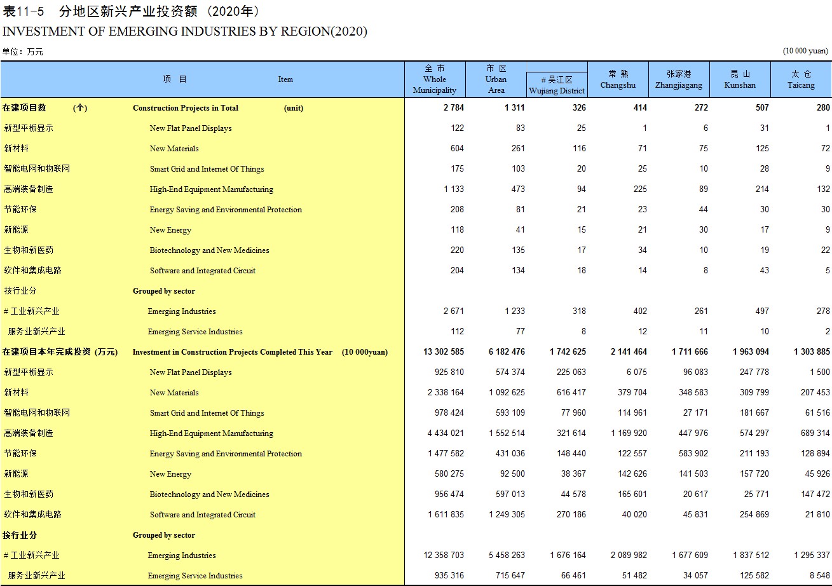
Task: Click the first Grouped by sector row
Action: click(202, 291)
